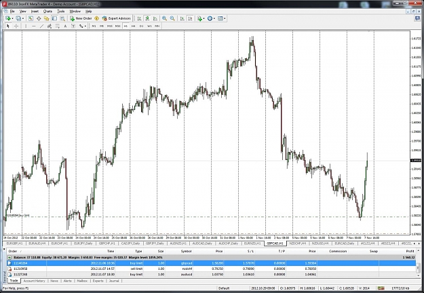
Task: Toggle the Terminal window icon
Action: pos(54,18)
